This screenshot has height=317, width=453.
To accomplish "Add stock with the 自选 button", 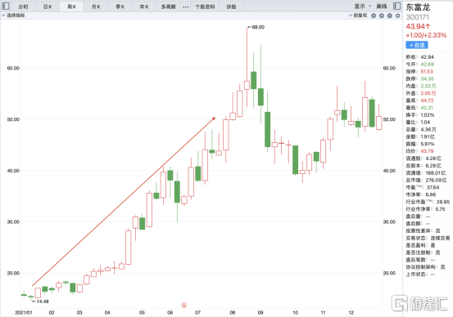I will click(417, 45).
